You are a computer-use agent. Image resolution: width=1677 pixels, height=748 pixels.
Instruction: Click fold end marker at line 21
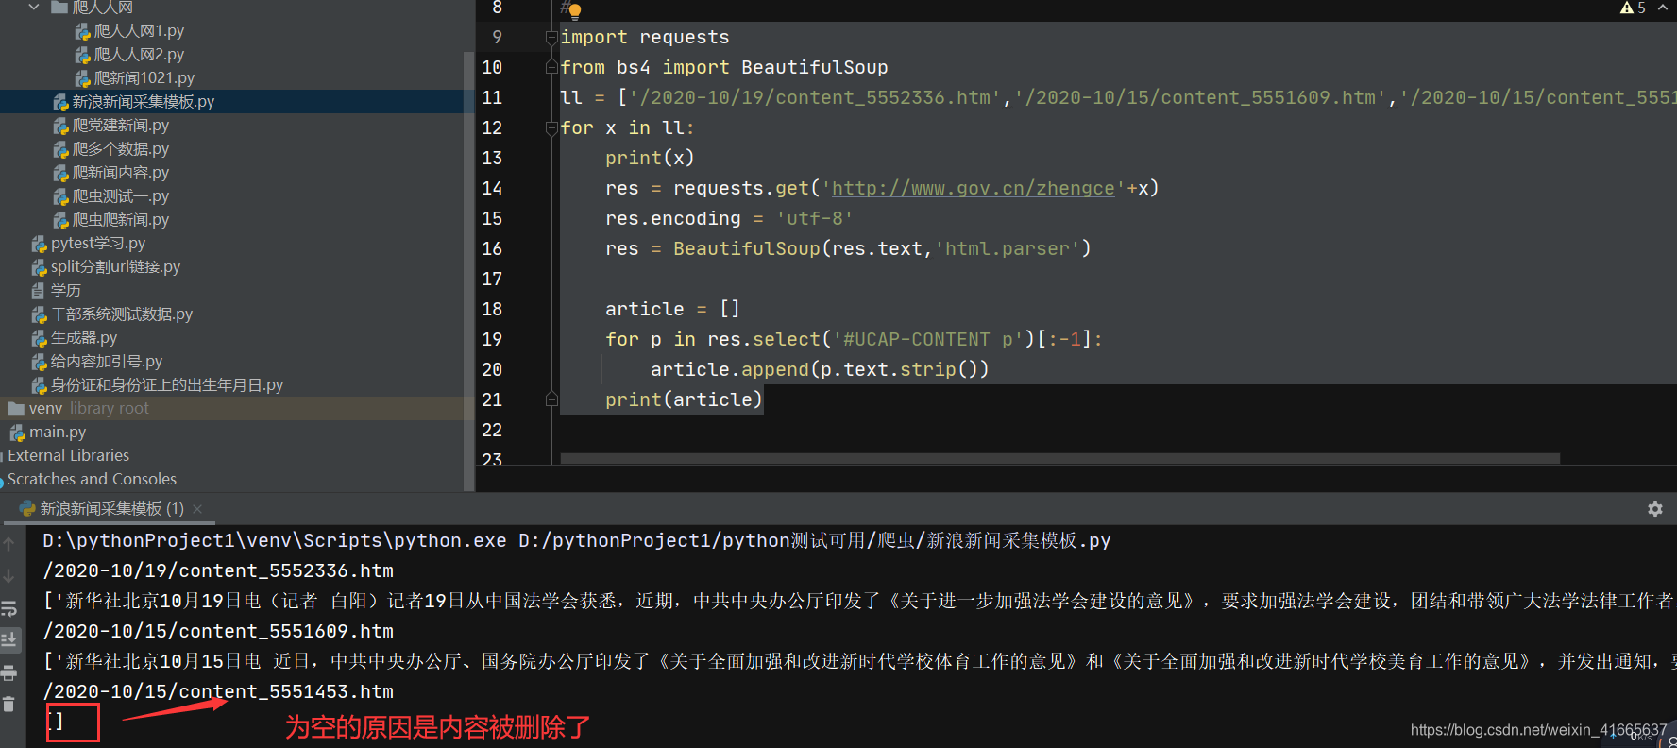point(551,399)
